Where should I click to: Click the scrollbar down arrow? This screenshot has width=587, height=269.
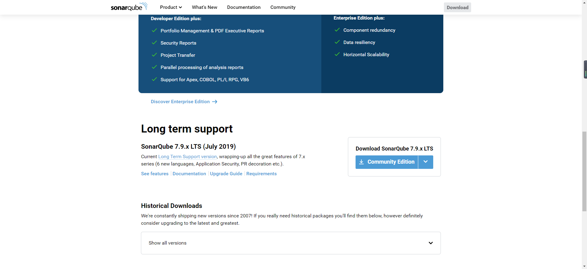pyautogui.click(x=584, y=266)
